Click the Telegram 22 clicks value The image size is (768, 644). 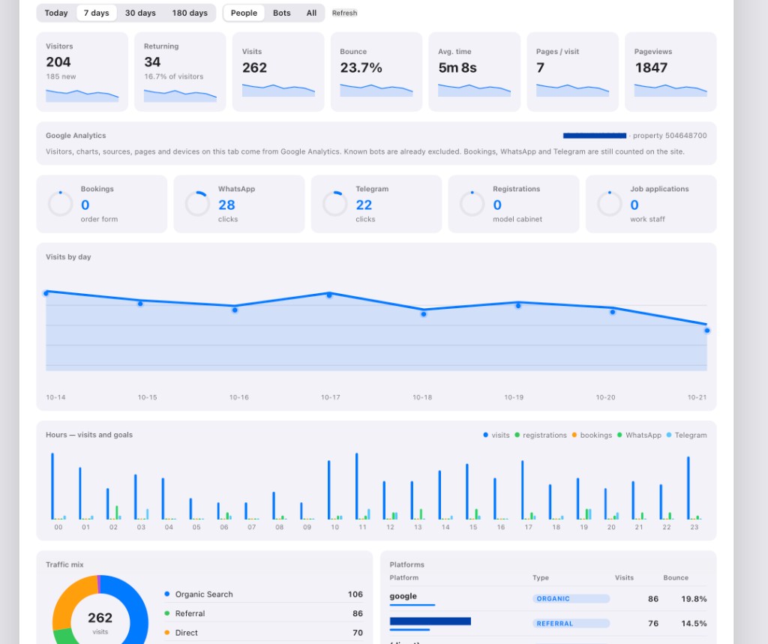(364, 205)
